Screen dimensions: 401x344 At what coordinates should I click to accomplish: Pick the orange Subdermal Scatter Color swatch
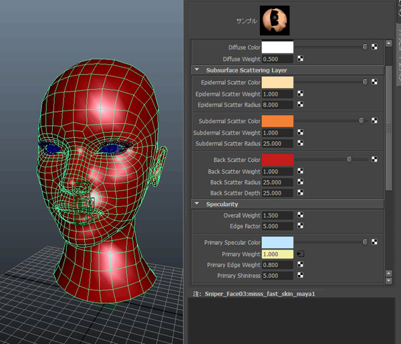(x=277, y=121)
